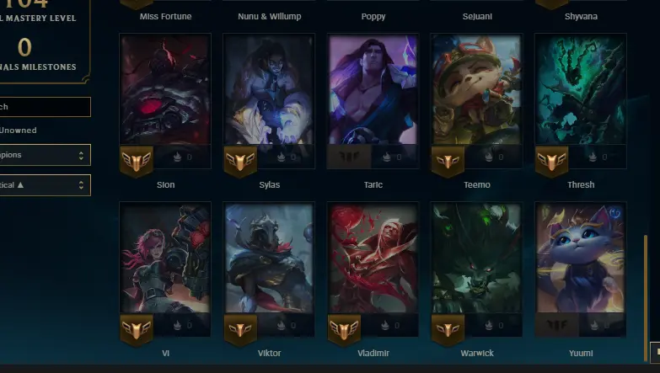Open the alphabetical sort order dropdown

45,185
